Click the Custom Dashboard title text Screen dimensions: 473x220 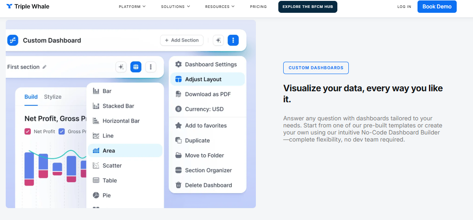coord(52,41)
